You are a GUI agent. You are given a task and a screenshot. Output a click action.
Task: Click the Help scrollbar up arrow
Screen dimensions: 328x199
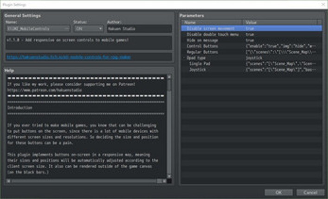tap(169, 77)
